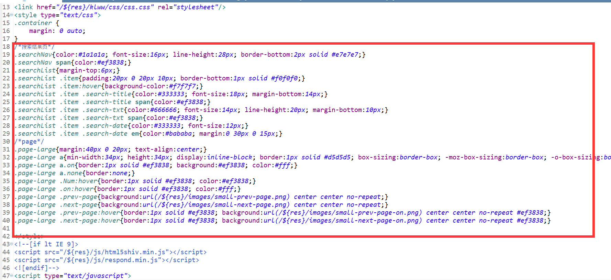Click the "margin: 0 auto;" declaration
Screen dimensions: 611x280
pos(57,31)
